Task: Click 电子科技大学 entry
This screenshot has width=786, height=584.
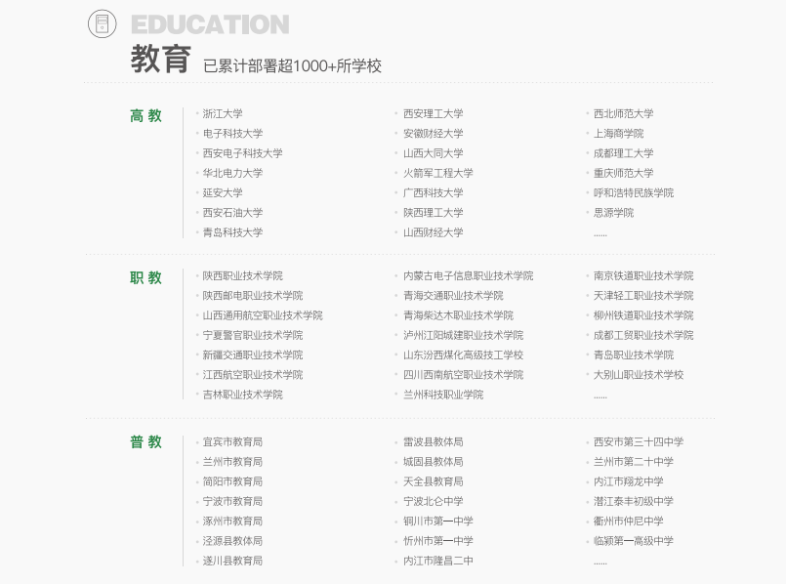Action: (x=232, y=134)
